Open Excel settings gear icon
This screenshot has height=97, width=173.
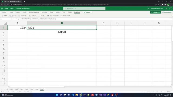tap(167, 9)
